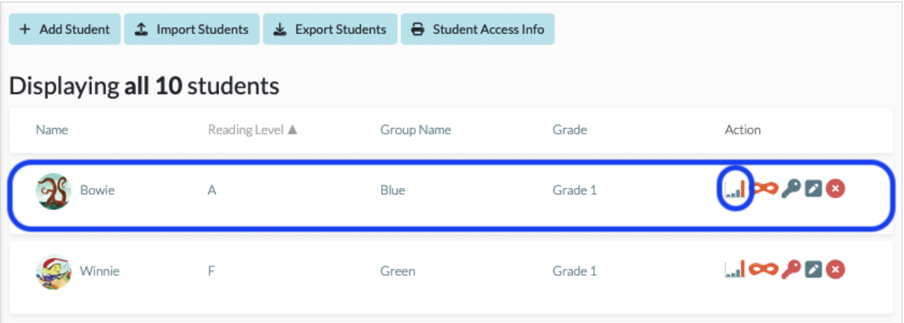Screen dimensions: 904x323
Task: Sort by the Grade column header
Action: 570,130
